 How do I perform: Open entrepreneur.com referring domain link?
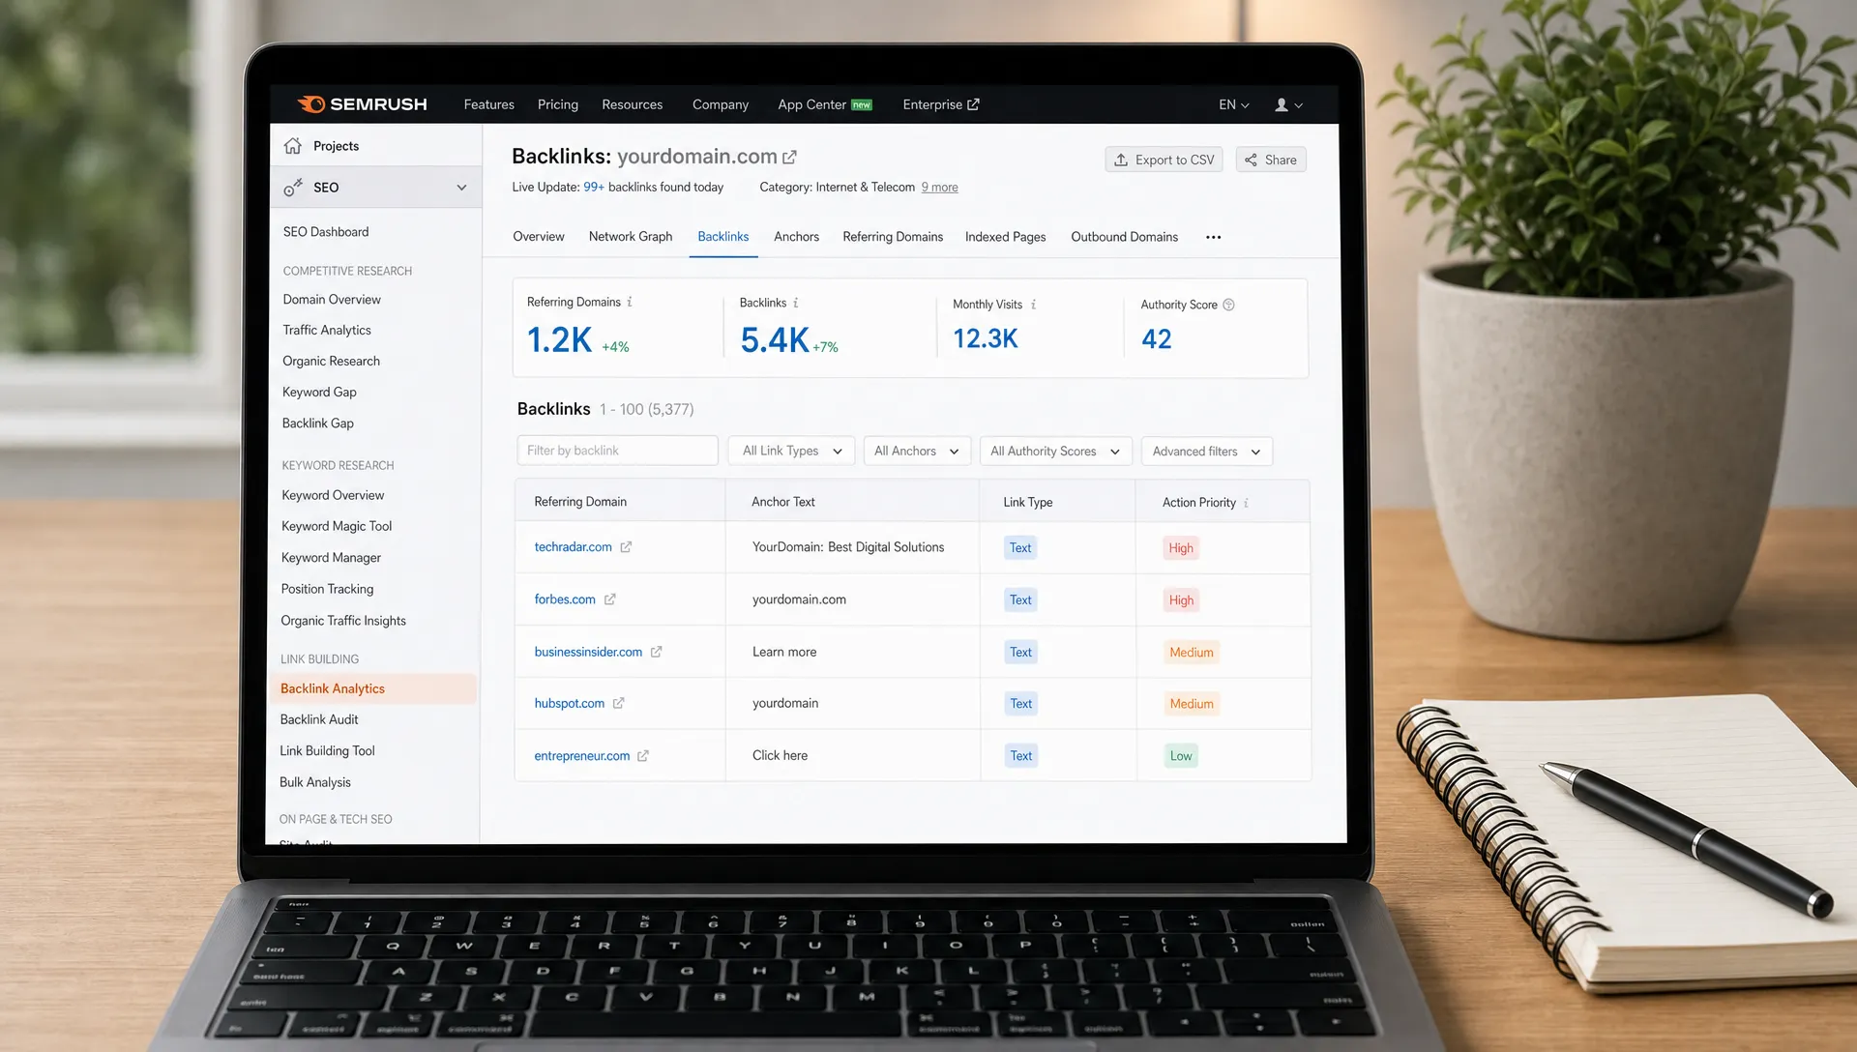581,756
